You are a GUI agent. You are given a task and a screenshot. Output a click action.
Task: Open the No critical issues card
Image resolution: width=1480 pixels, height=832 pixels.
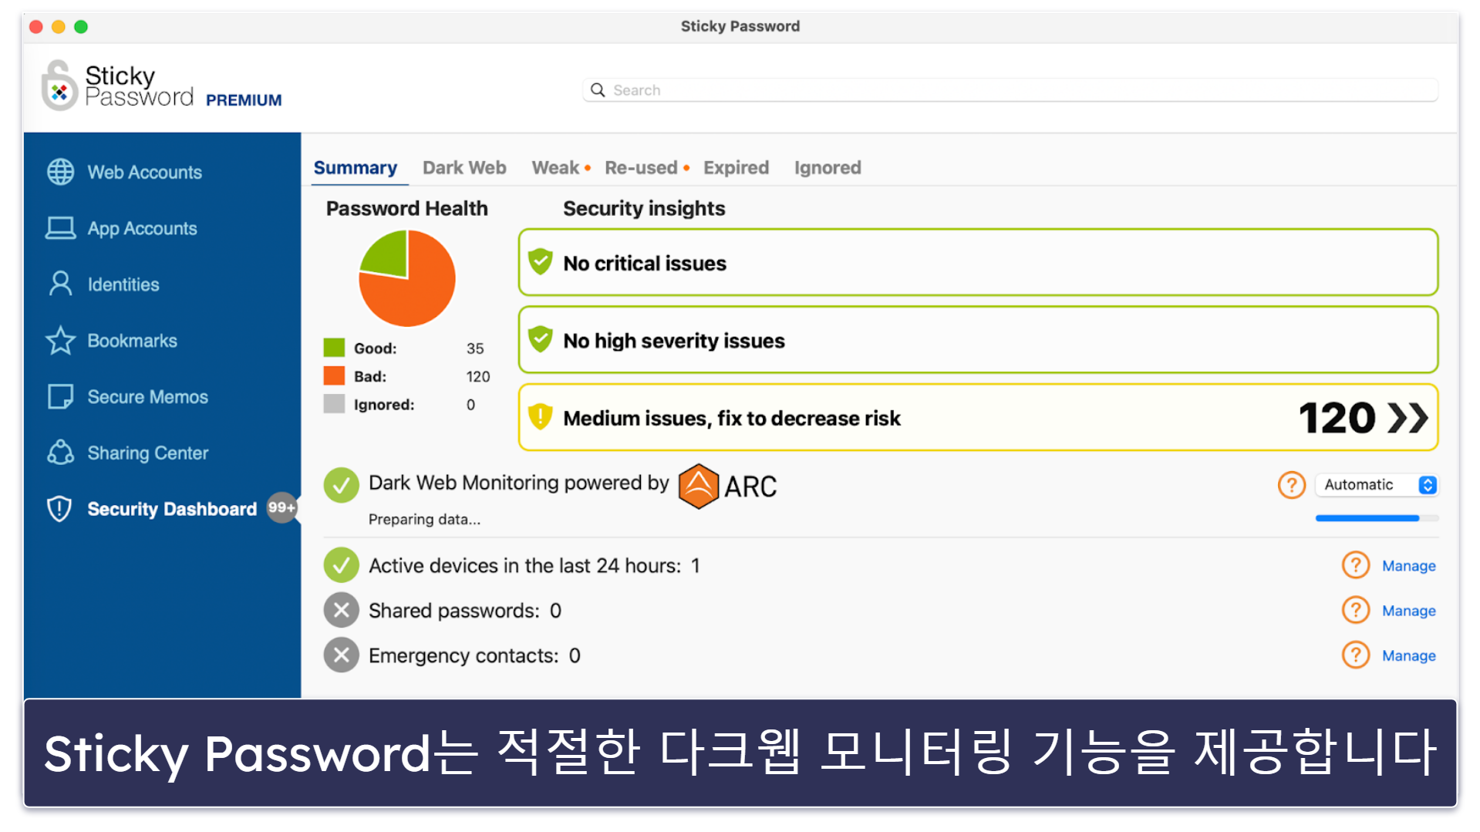tap(978, 262)
